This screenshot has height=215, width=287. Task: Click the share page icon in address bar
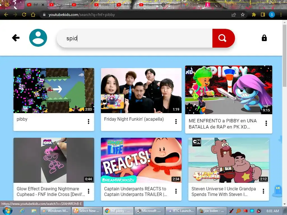coord(234,15)
